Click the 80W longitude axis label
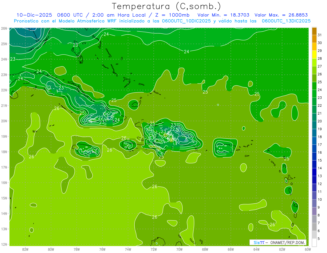The height and width of the screenshot is (253, 327). (51, 249)
